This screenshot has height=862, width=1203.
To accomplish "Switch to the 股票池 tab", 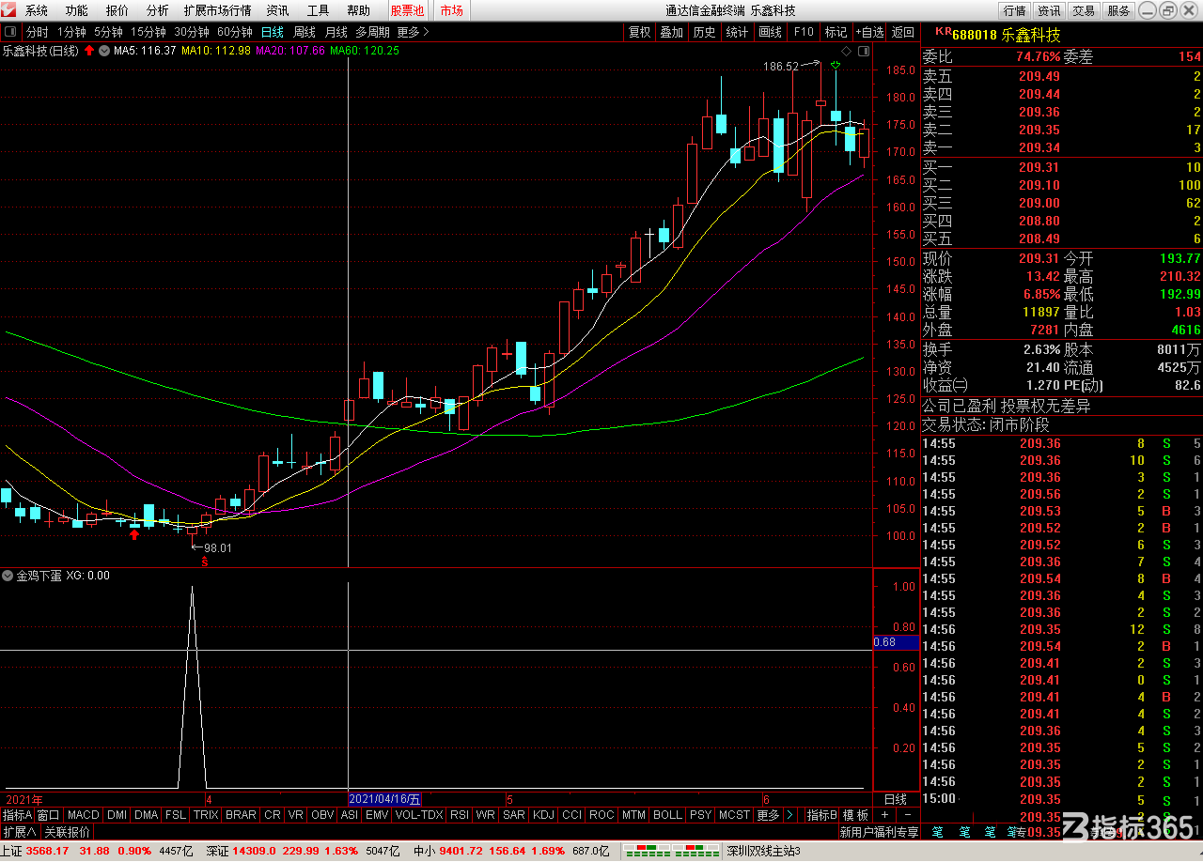I will point(407,10).
